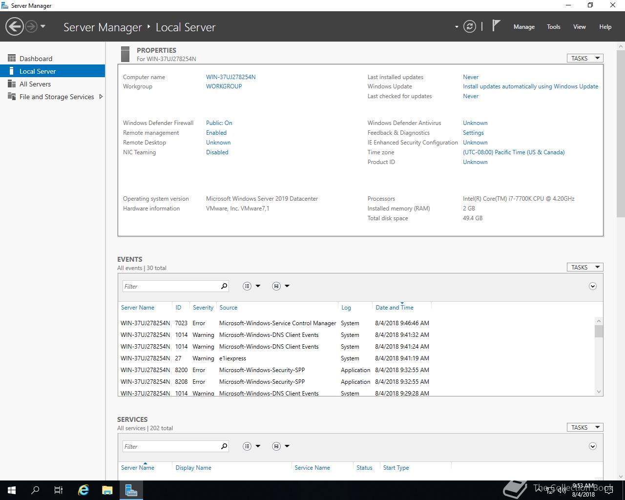Click Feedback & Diagnostics Settings link
Viewport: 625px width, 500px height.
point(473,133)
